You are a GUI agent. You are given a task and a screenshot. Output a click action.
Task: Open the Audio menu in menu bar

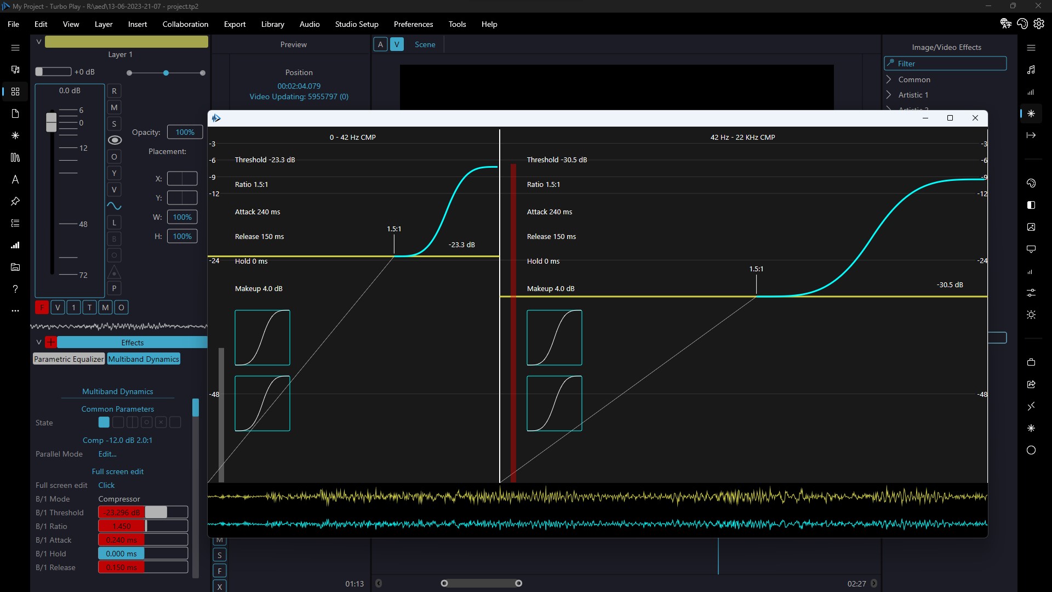310,24
